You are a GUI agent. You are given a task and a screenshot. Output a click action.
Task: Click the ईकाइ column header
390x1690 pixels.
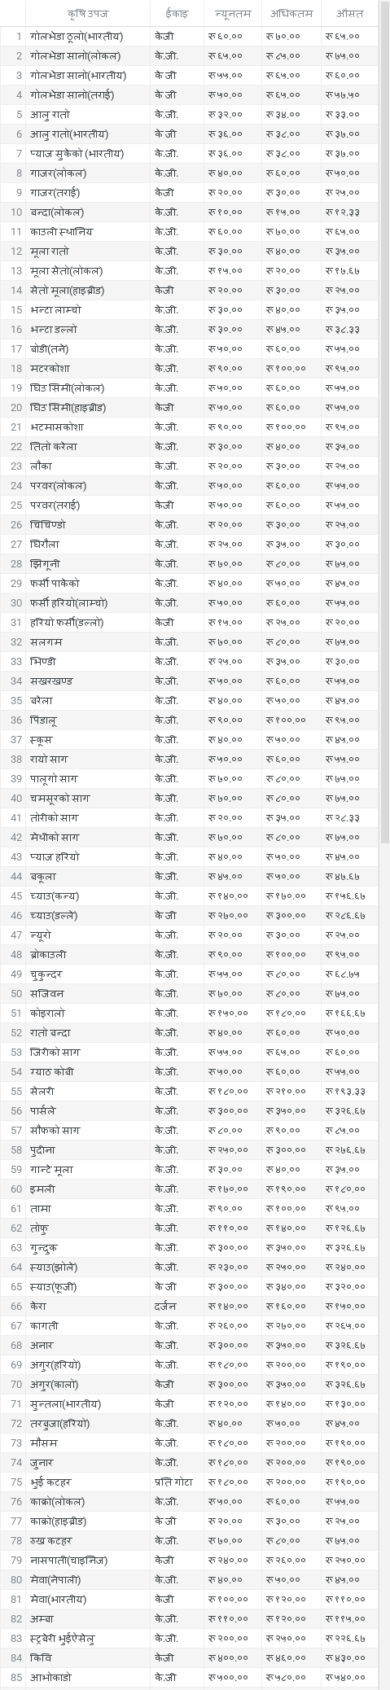(x=177, y=13)
